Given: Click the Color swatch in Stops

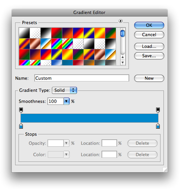Looking at the screenshot, I should 56,154.
